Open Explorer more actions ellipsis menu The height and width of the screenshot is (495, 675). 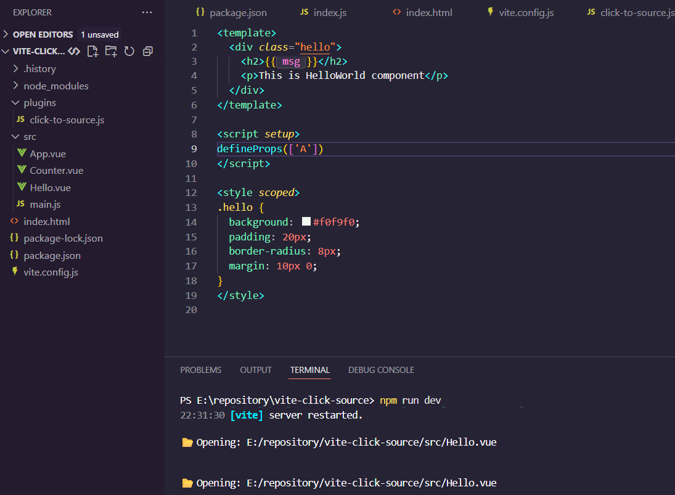pyautogui.click(x=147, y=12)
